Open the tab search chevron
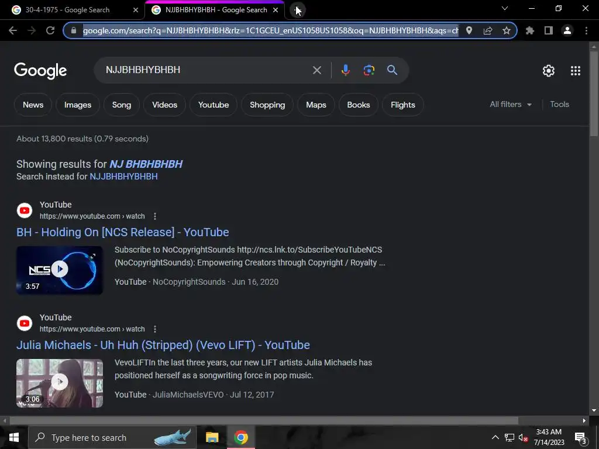 (505, 8)
